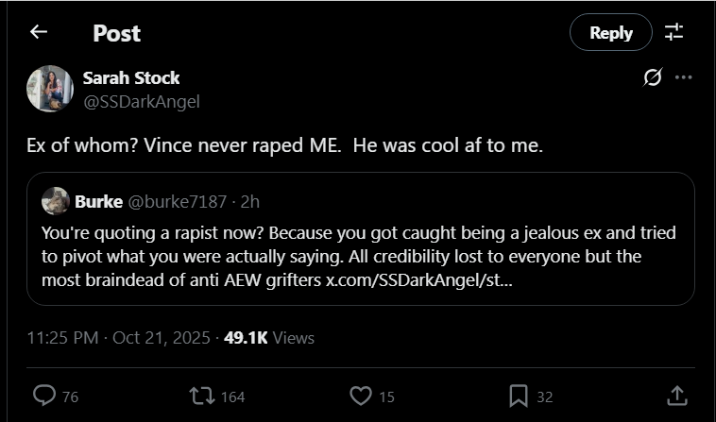
Task: Open the @SSDarkAngel handle link
Action: (143, 101)
